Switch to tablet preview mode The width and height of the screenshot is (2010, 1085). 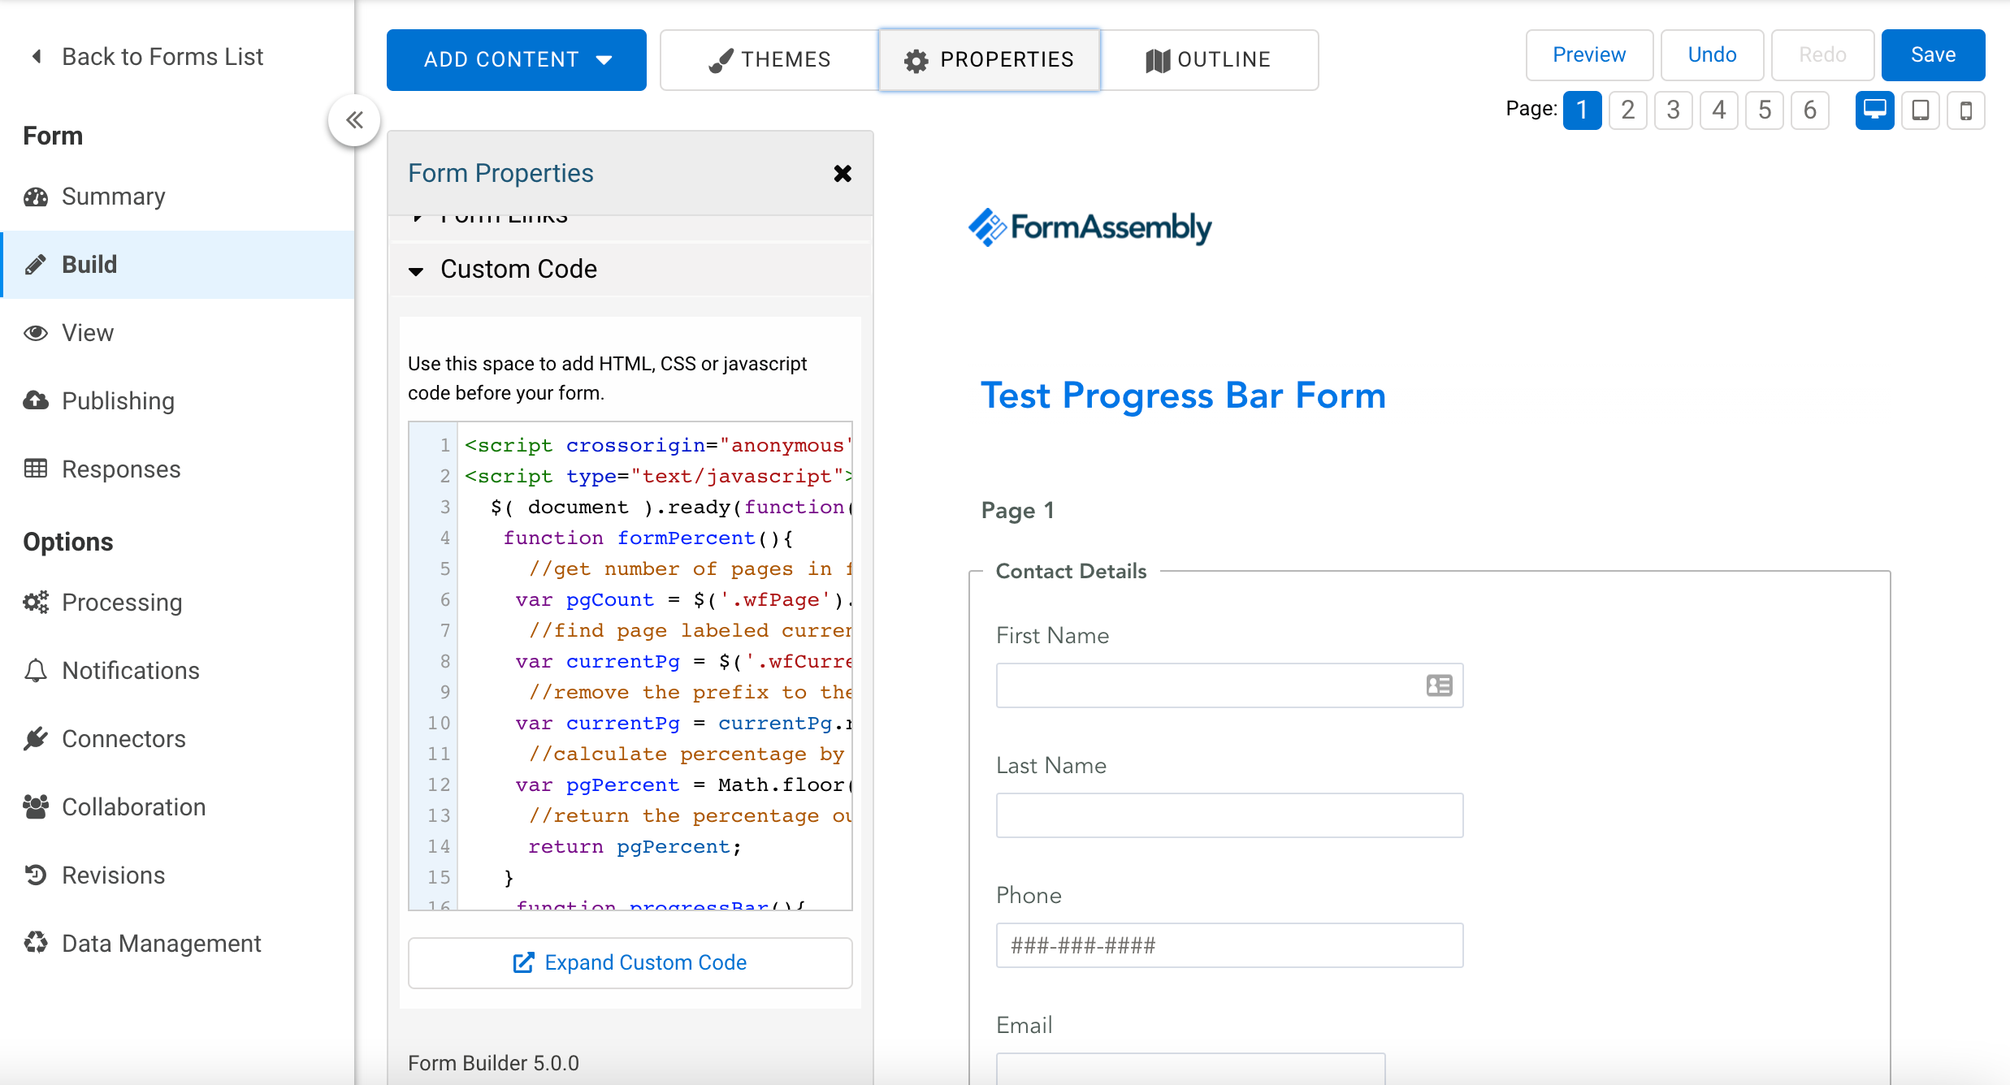[1921, 110]
